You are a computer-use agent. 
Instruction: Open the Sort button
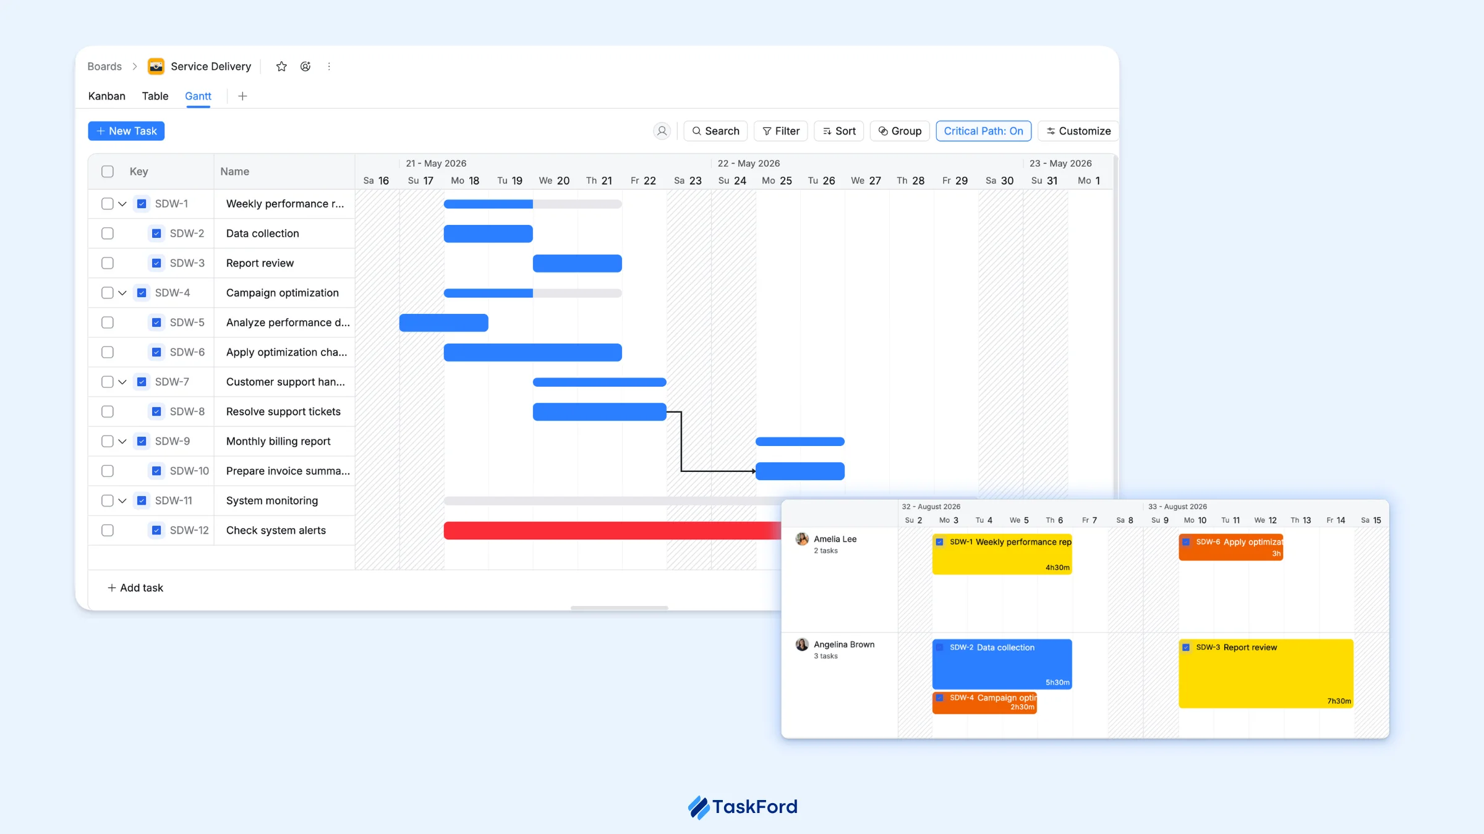[x=839, y=131]
